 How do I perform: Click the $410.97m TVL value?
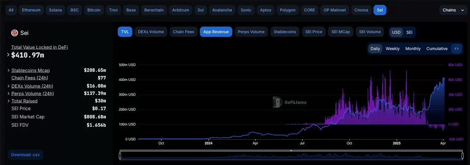click(27, 55)
